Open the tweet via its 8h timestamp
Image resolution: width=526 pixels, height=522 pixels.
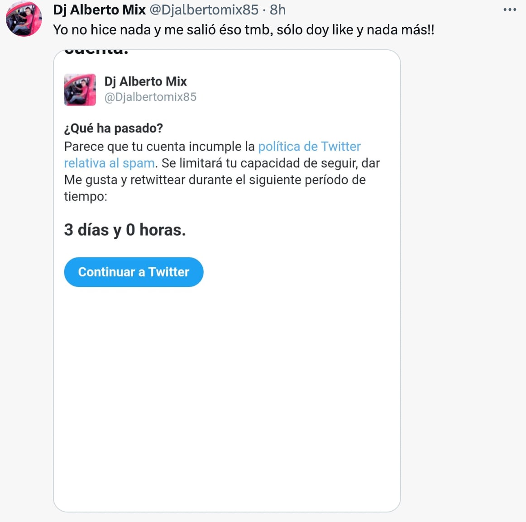coord(277,9)
